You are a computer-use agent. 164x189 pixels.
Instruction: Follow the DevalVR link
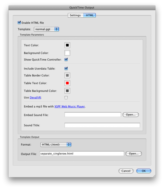coord(35,97)
